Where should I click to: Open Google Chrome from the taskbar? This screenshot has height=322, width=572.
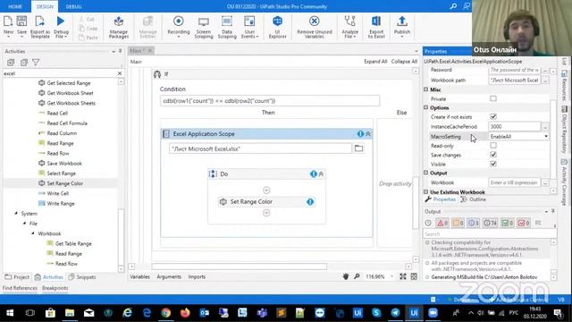pos(166,313)
